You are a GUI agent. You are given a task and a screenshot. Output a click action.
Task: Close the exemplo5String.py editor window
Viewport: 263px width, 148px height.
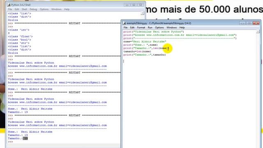pyautogui.click(x=256, y=23)
